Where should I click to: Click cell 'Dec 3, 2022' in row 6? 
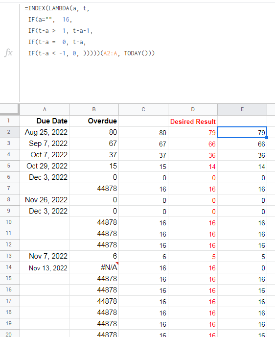pyautogui.click(x=45, y=177)
